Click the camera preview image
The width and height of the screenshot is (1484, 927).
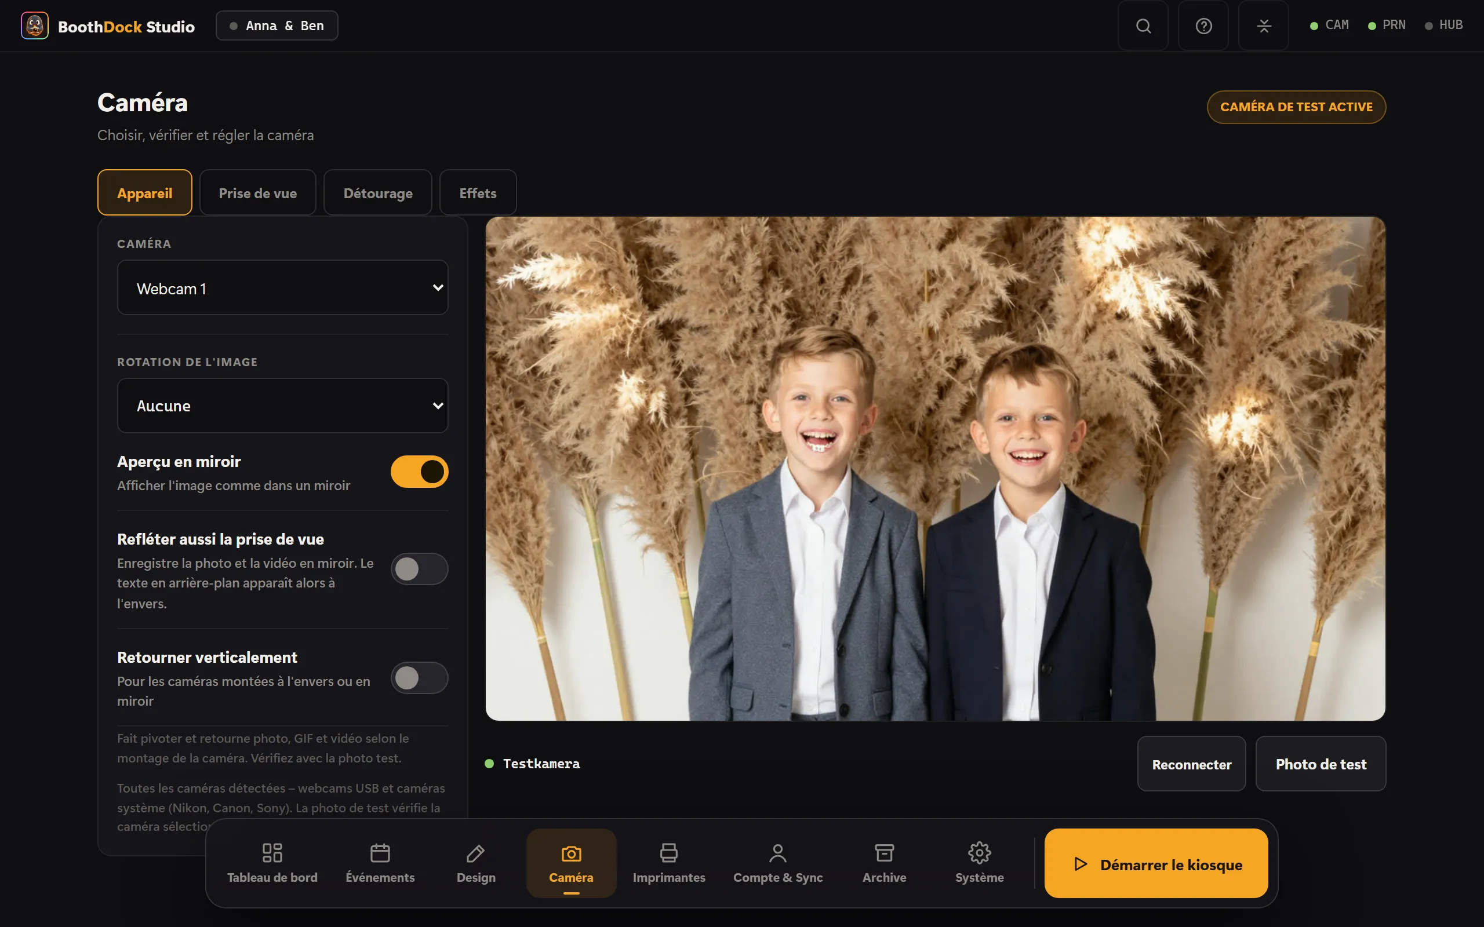(935, 468)
